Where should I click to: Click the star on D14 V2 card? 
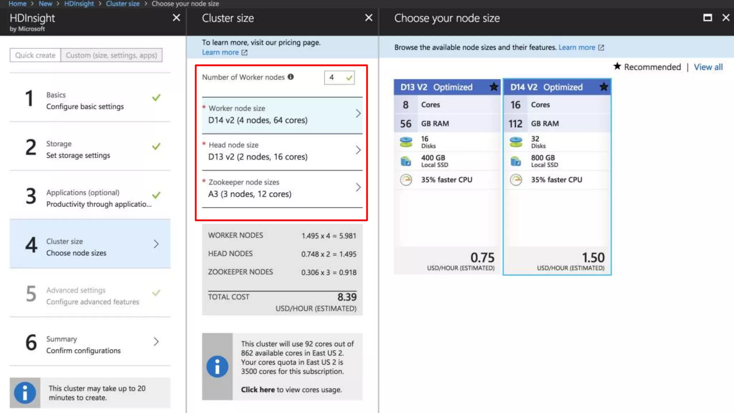coord(604,87)
